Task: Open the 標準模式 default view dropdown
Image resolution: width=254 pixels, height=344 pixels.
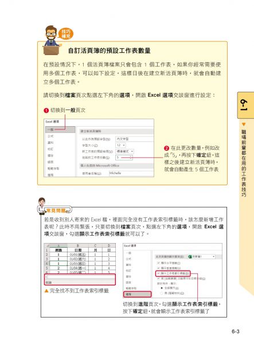Action: (124, 151)
